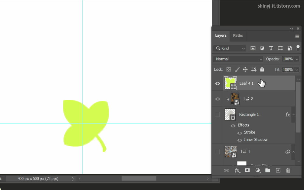The height and width of the screenshot is (190, 304).
Task: Open Opacity slider dropdown arrow
Action: (297, 59)
